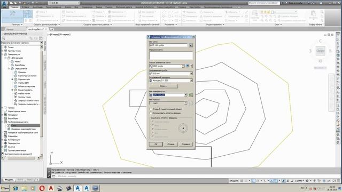The width and height of the screenshot is (342, 192).
Task: Click the command line input field
Action: 194,176
